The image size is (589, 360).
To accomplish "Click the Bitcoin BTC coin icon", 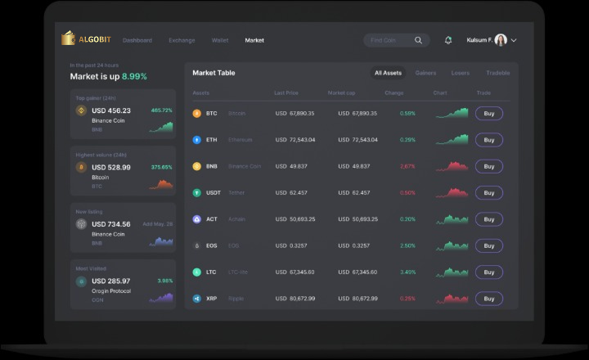I will point(196,114).
